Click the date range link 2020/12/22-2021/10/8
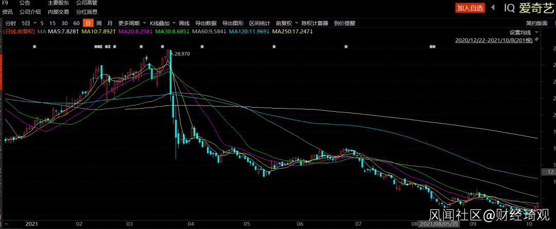Screen dimensions: 556x229 pyautogui.click(x=493, y=40)
